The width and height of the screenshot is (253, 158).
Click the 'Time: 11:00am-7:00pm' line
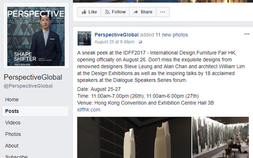click(138, 96)
